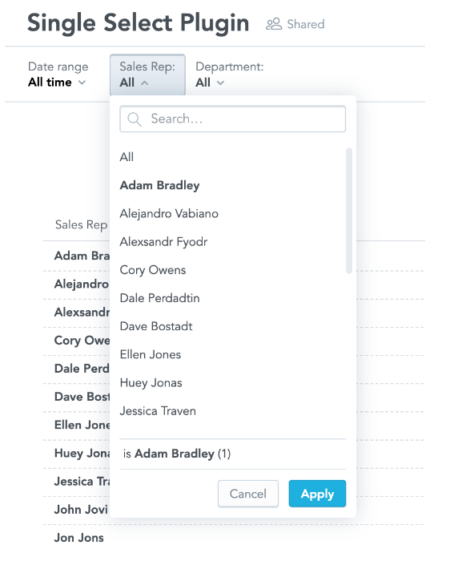Collapse the Sales Rep filter dropdown
The width and height of the screenshot is (454, 569).
point(147,75)
